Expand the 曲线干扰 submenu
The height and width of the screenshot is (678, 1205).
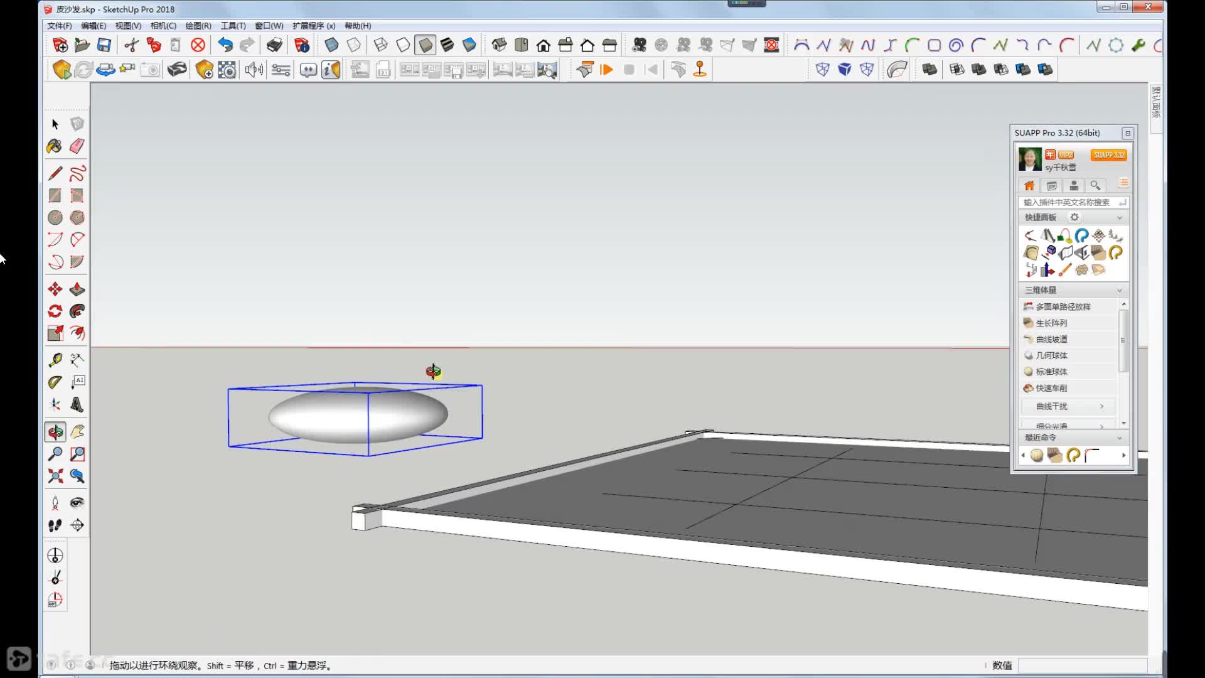[1069, 406]
